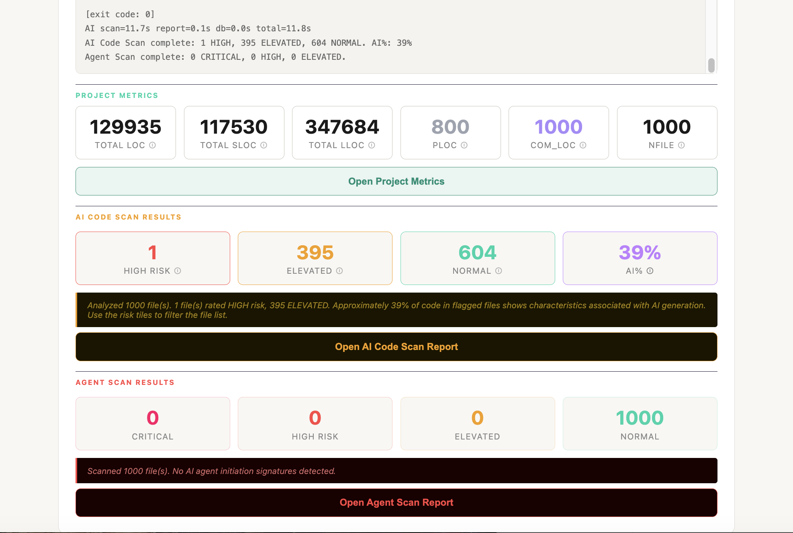The image size is (793, 533).
Task: Click the 1000 COM_LOC card
Action: [559, 132]
